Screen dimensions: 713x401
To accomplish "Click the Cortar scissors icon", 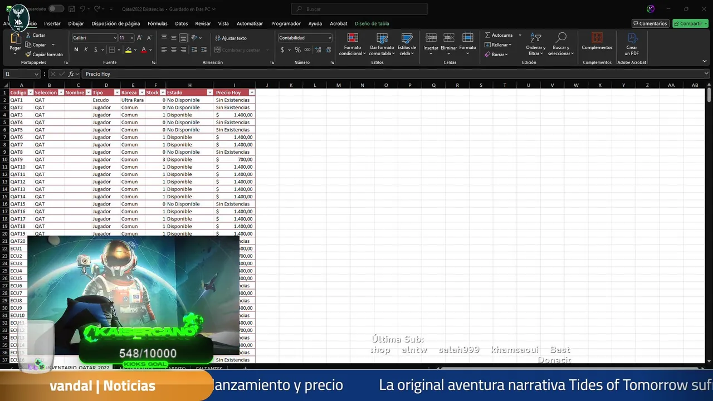I will pyautogui.click(x=28, y=35).
